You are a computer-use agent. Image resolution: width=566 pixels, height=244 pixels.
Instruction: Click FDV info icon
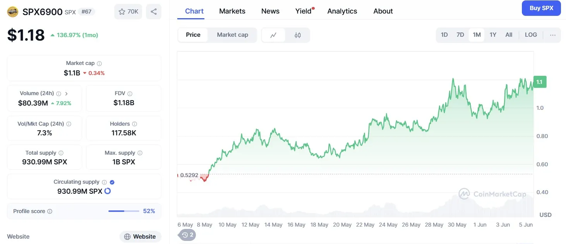(130, 94)
